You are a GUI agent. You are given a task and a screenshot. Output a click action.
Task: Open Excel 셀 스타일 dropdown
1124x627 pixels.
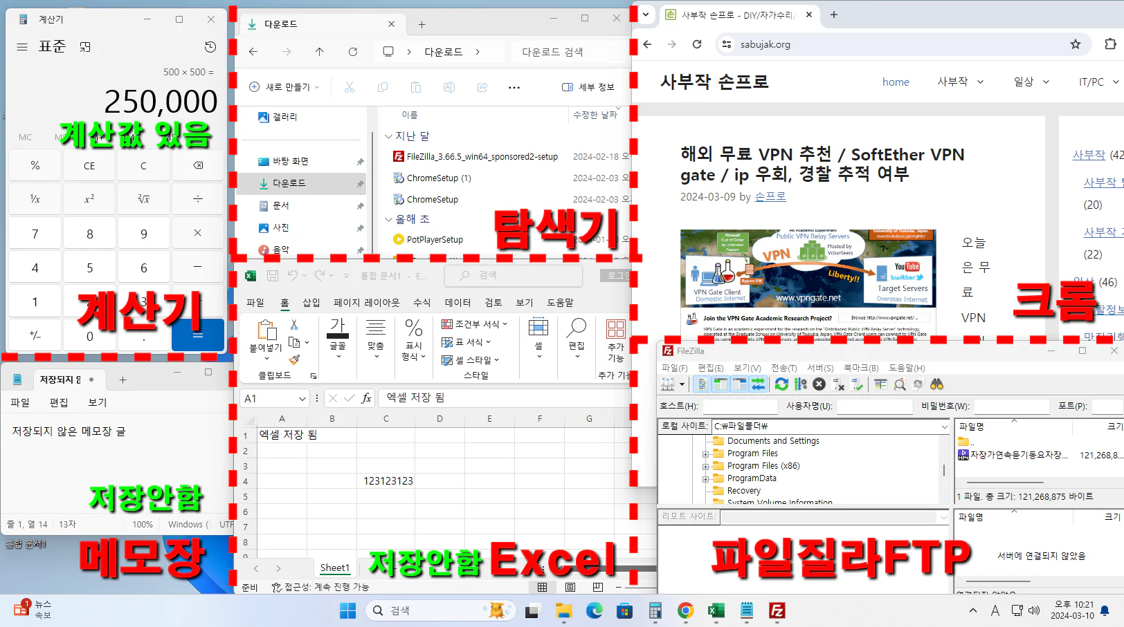[471, 360]
